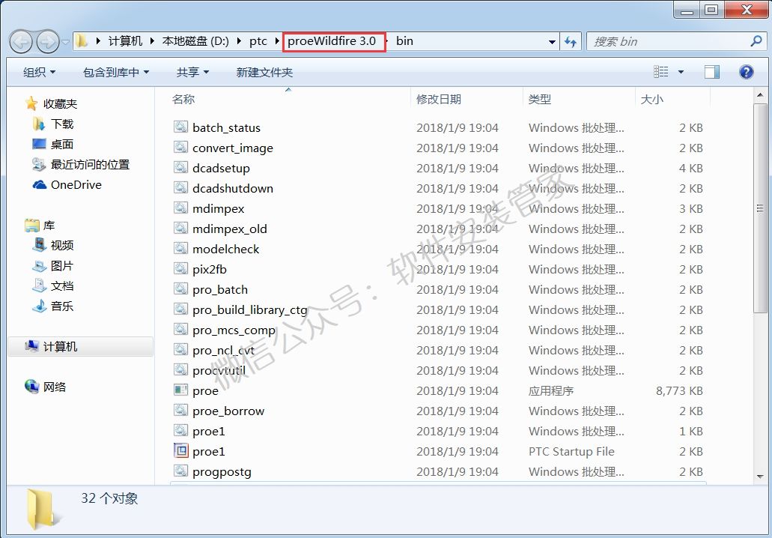Select the proe application file icon

pyautogui.click(x=180, y=390)
